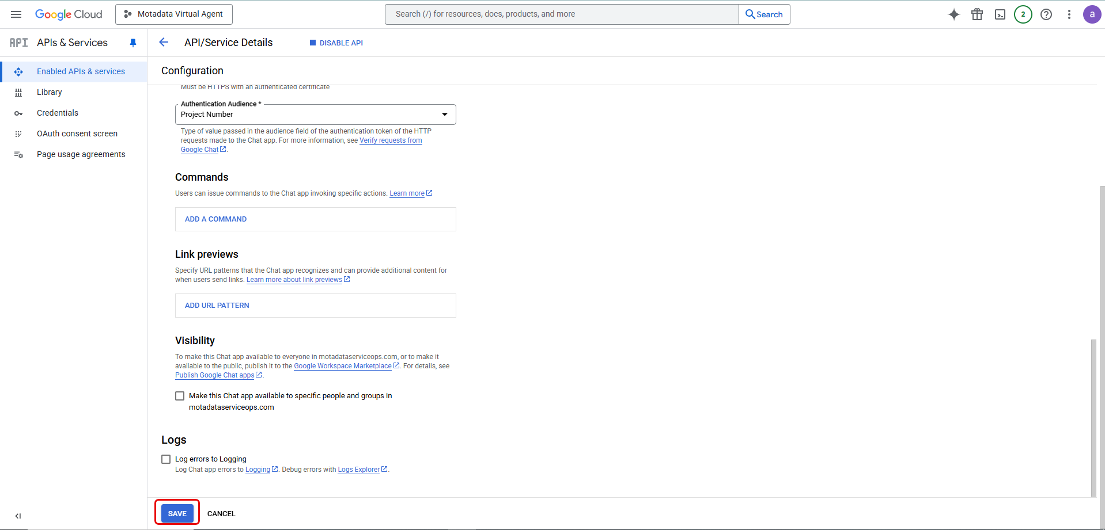Image resolution: width=1105 pixels, height=530 pixels.
Task: Enable Log errors to Logging checkbox
Action: coord(166,459)
